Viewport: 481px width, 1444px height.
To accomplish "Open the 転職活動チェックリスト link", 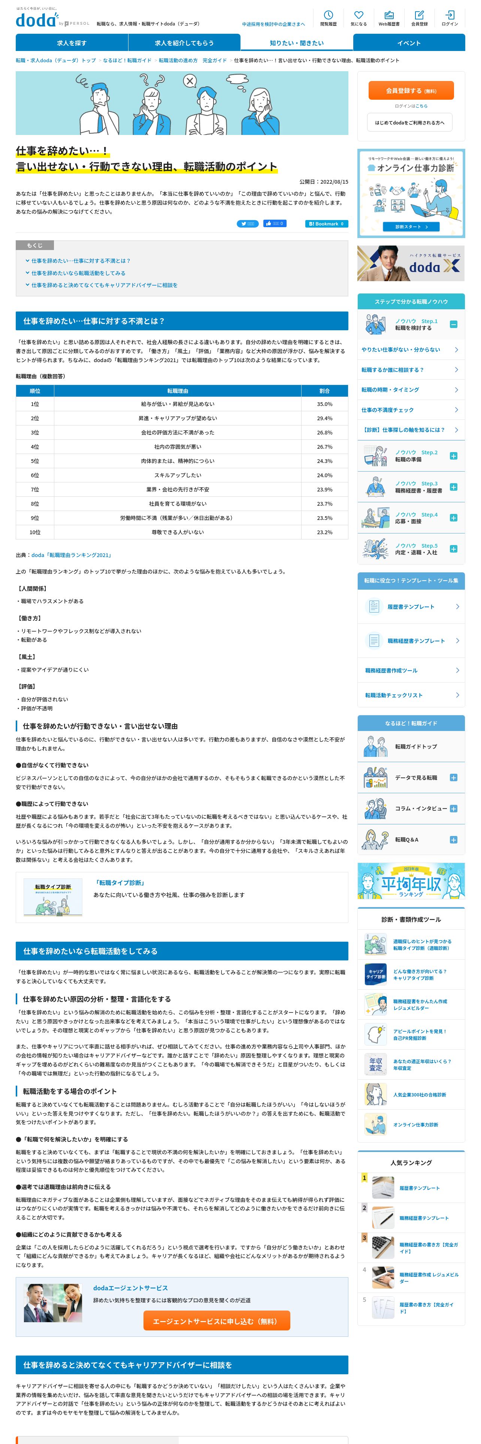I will click(411, 696).
